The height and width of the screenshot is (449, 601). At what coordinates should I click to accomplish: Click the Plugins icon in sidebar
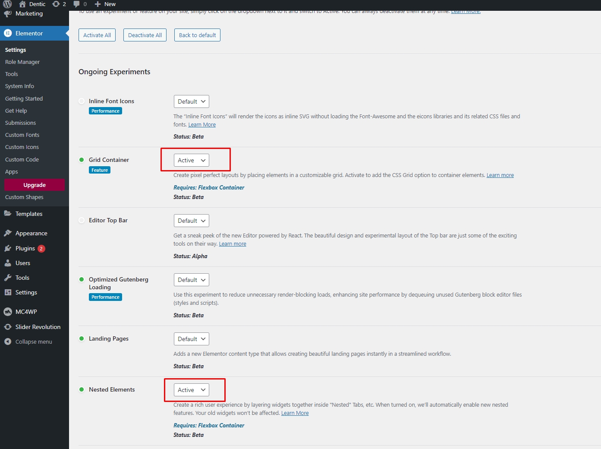pyautogui.click(x=8, y=248)
